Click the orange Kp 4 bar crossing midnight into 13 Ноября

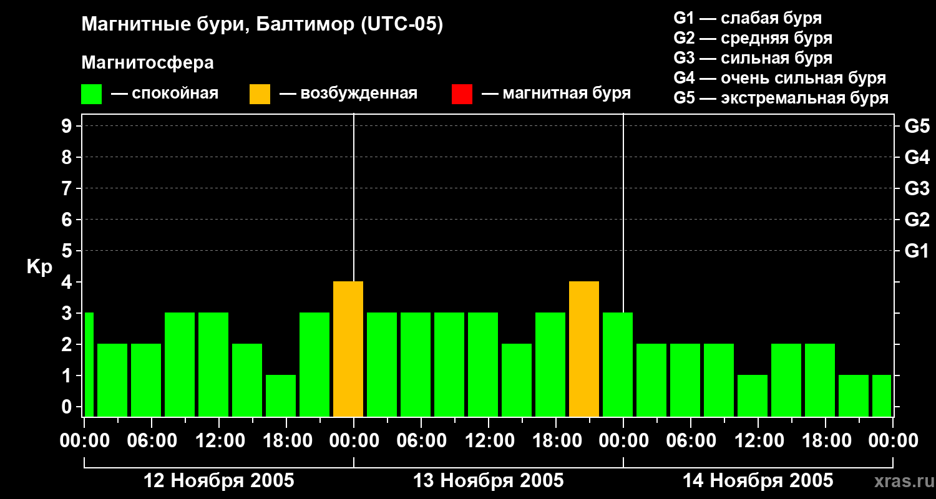348,349
